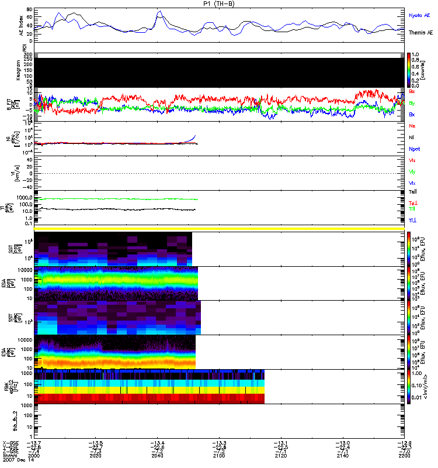The width and height of the screenshot is (438, 468).
Task: Click the FBK spectrogram red 10 Hz band
Action: click(150, 398)
